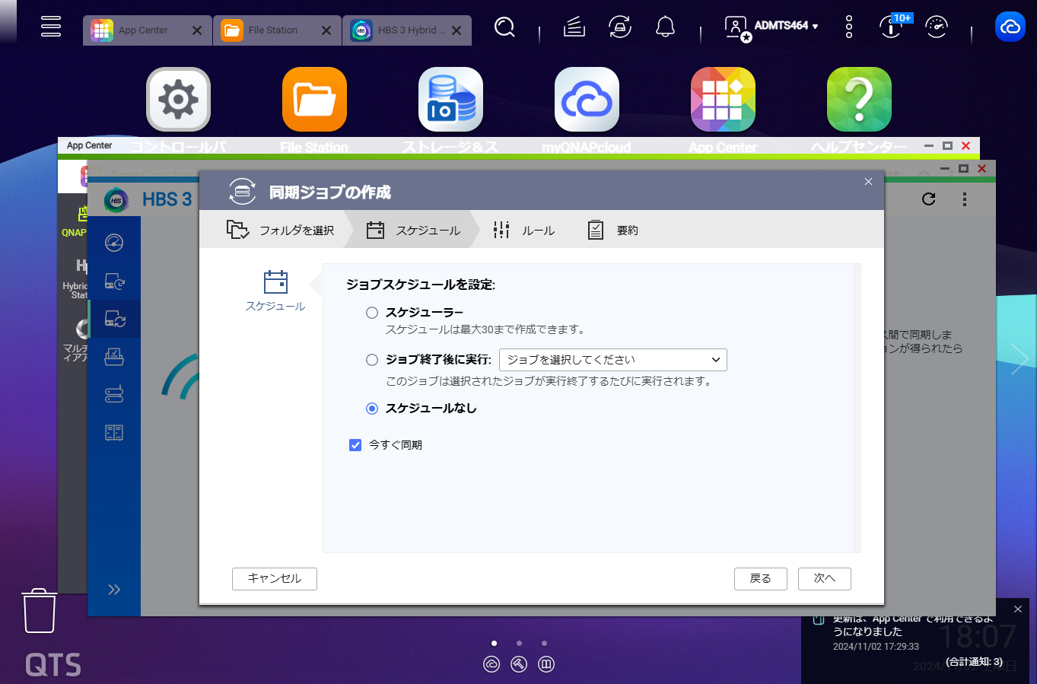
Task: Close the 同期ジョブの作成 dialog
Action: [x=868, y=182]
